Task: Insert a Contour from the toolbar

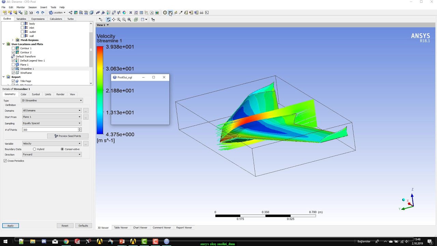Action: [x=76, y=13]
